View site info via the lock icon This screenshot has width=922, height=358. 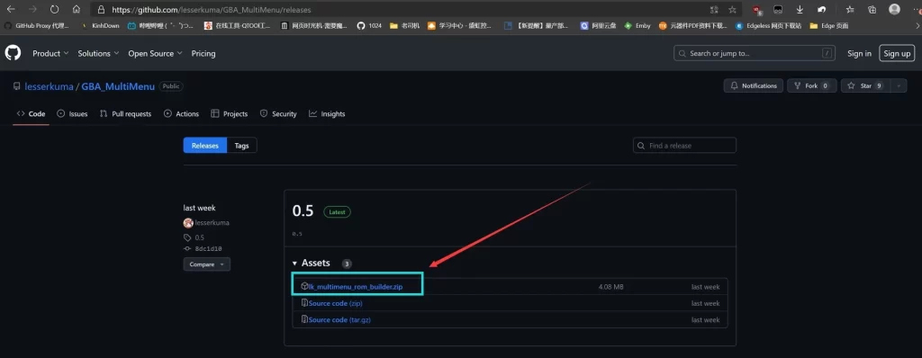coord(101,9)
